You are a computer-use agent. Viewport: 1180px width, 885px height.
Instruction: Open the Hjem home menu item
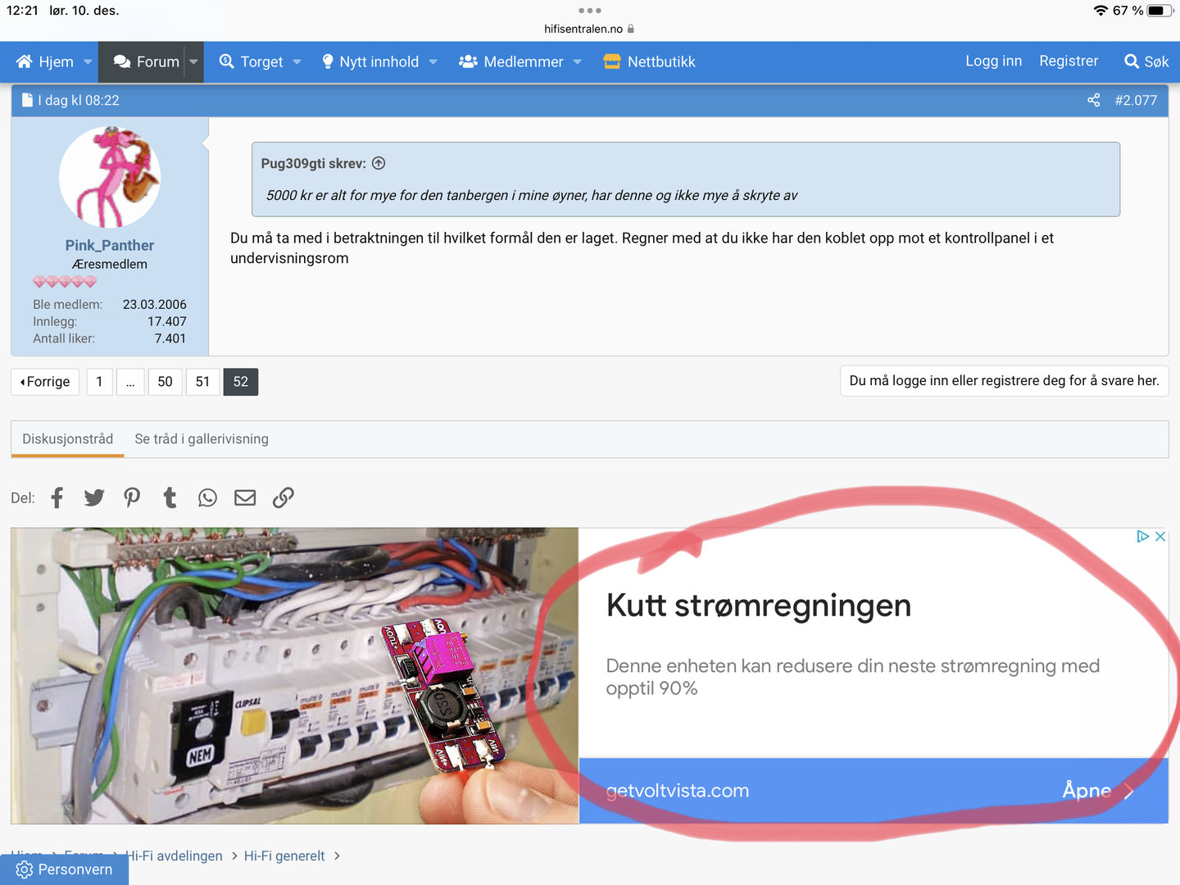click(46, 61)
